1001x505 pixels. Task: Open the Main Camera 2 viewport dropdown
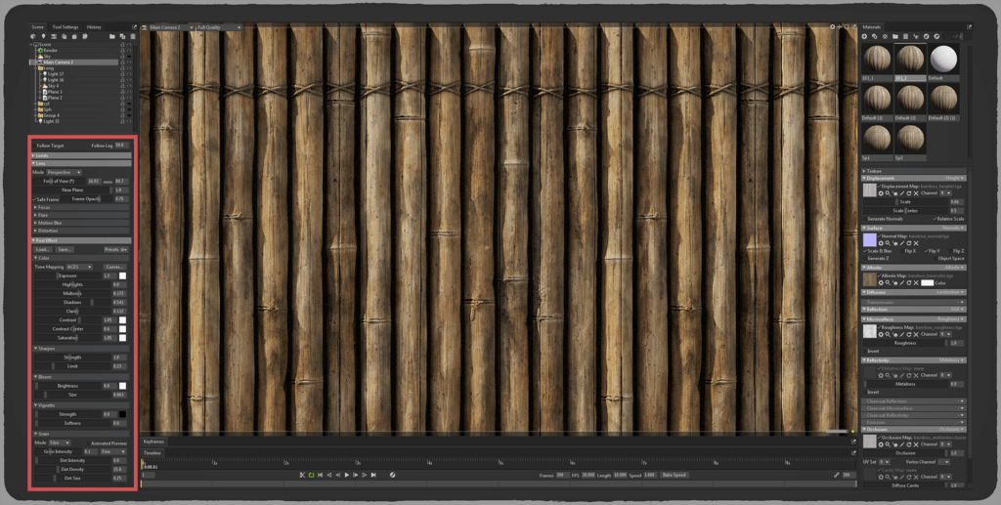pos(171,27)
